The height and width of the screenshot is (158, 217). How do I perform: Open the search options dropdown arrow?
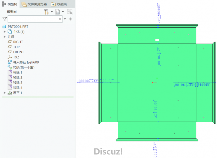[x=65, y=19]
